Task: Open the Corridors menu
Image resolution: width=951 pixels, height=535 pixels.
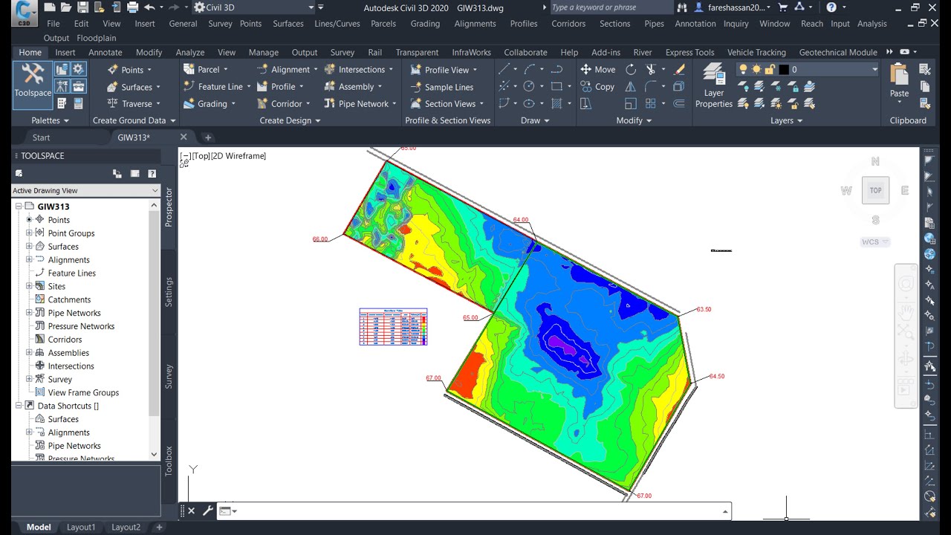Action: [568, 24]
